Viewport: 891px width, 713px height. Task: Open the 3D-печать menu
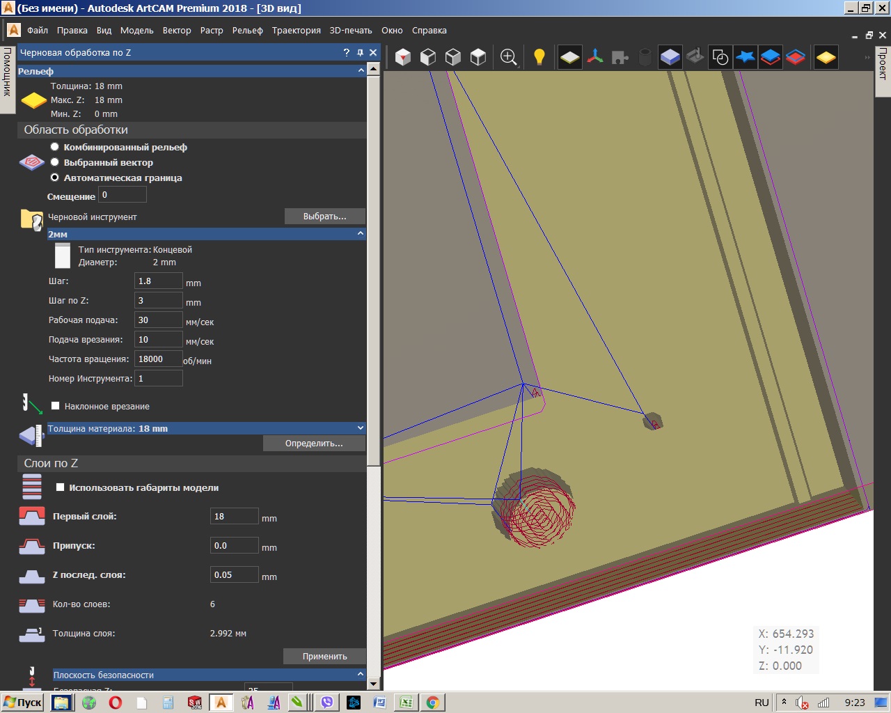point(351,31)
